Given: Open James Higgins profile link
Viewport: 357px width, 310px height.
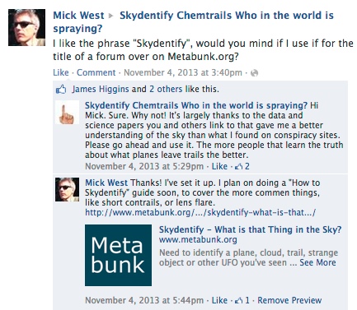Looking at the screenshot, I should (101, 89).
